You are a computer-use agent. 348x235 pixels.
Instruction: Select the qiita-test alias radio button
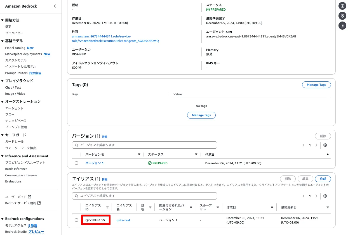click(76, 220)
